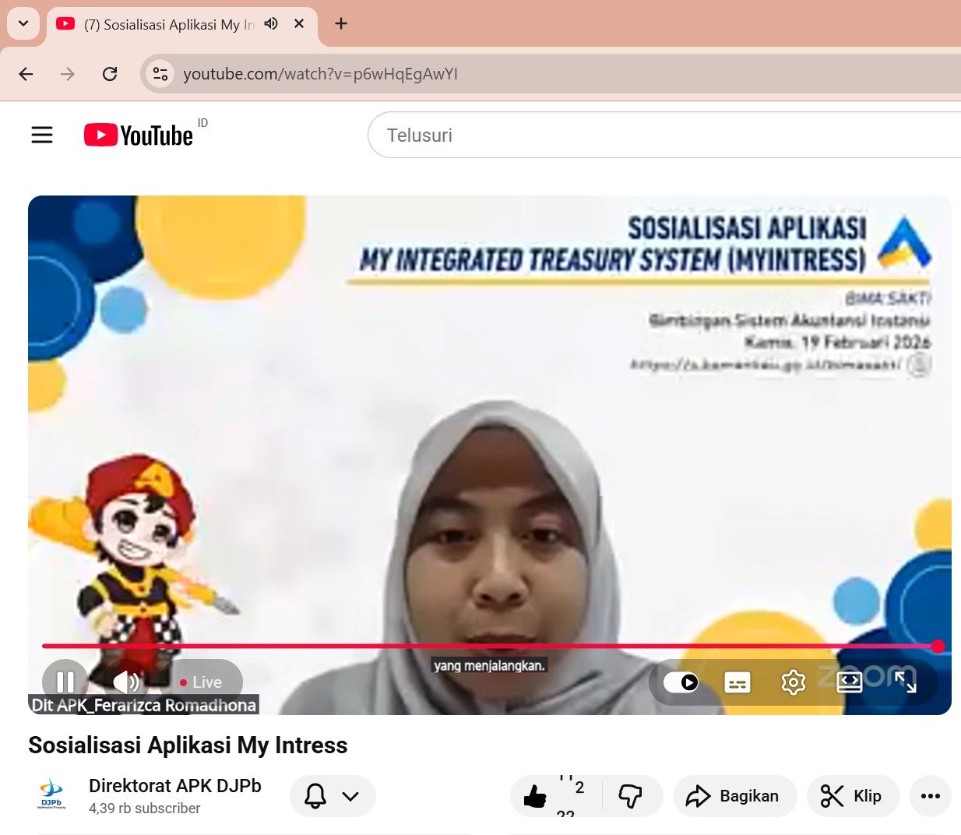Enter fullscreen video mode
The image size is (961, 835).
pyautogui.click(x=905, y=682)
